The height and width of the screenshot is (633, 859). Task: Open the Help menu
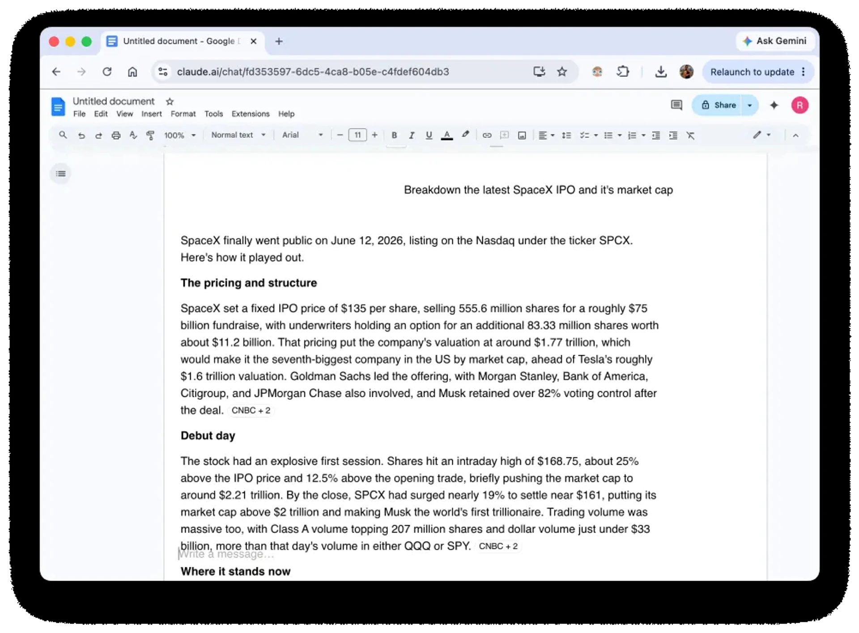click(x=286, y=114)
